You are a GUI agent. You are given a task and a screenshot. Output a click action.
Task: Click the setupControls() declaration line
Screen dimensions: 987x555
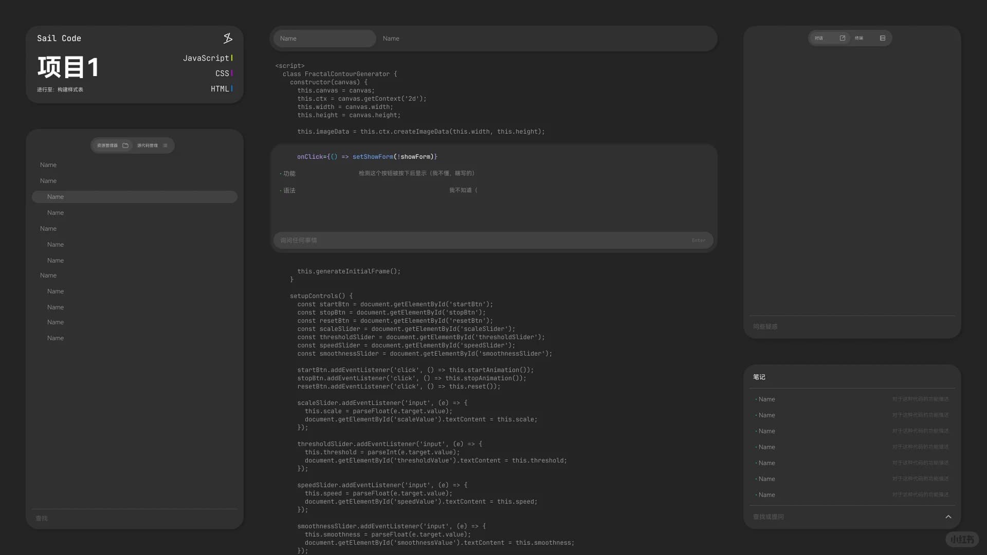[321, 296]
